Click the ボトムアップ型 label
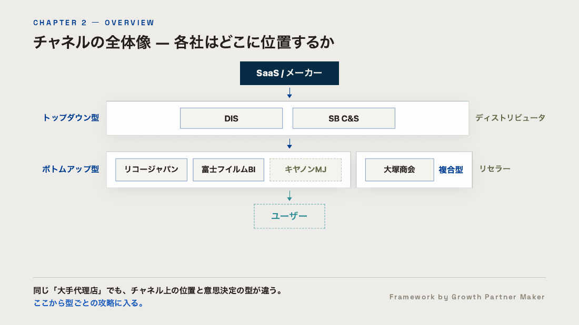This screenshot has height=325, width=579. pos(71,169)
